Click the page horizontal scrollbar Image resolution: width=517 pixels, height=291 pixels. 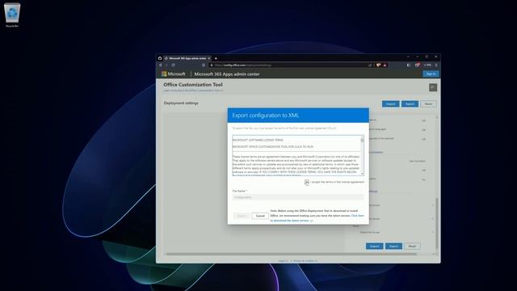292,254
